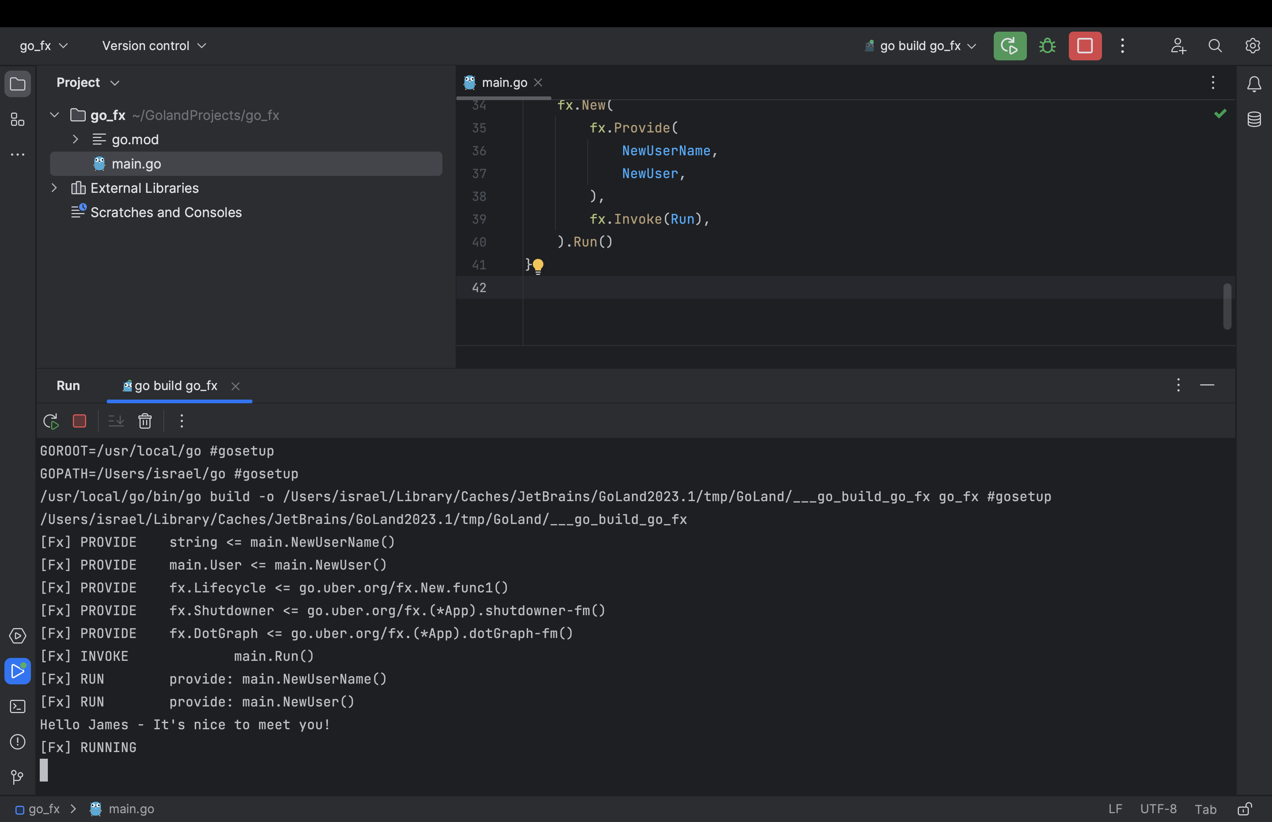
Task: Select the main.go editor tab
Action: 504,83
